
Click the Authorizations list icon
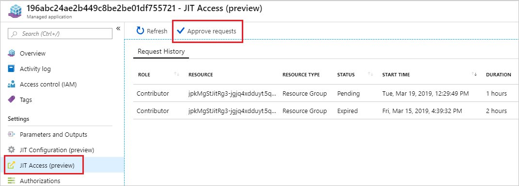tap(12, 181)
